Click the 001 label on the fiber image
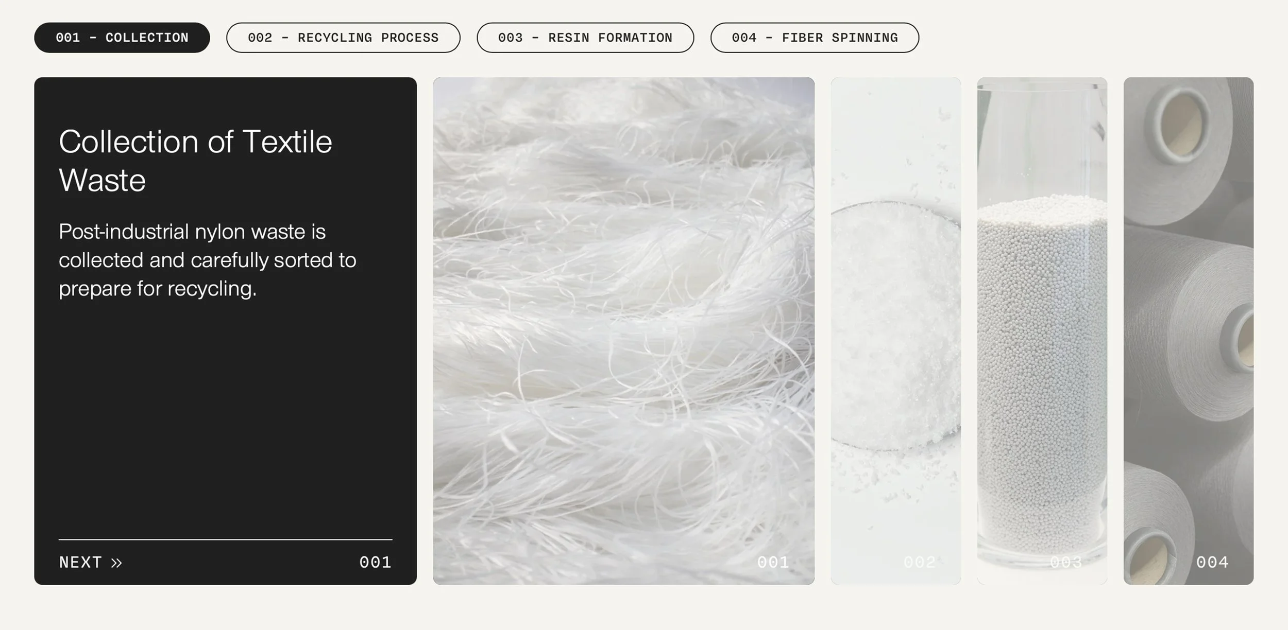The image size is (1288, 630). pos(773,563)
